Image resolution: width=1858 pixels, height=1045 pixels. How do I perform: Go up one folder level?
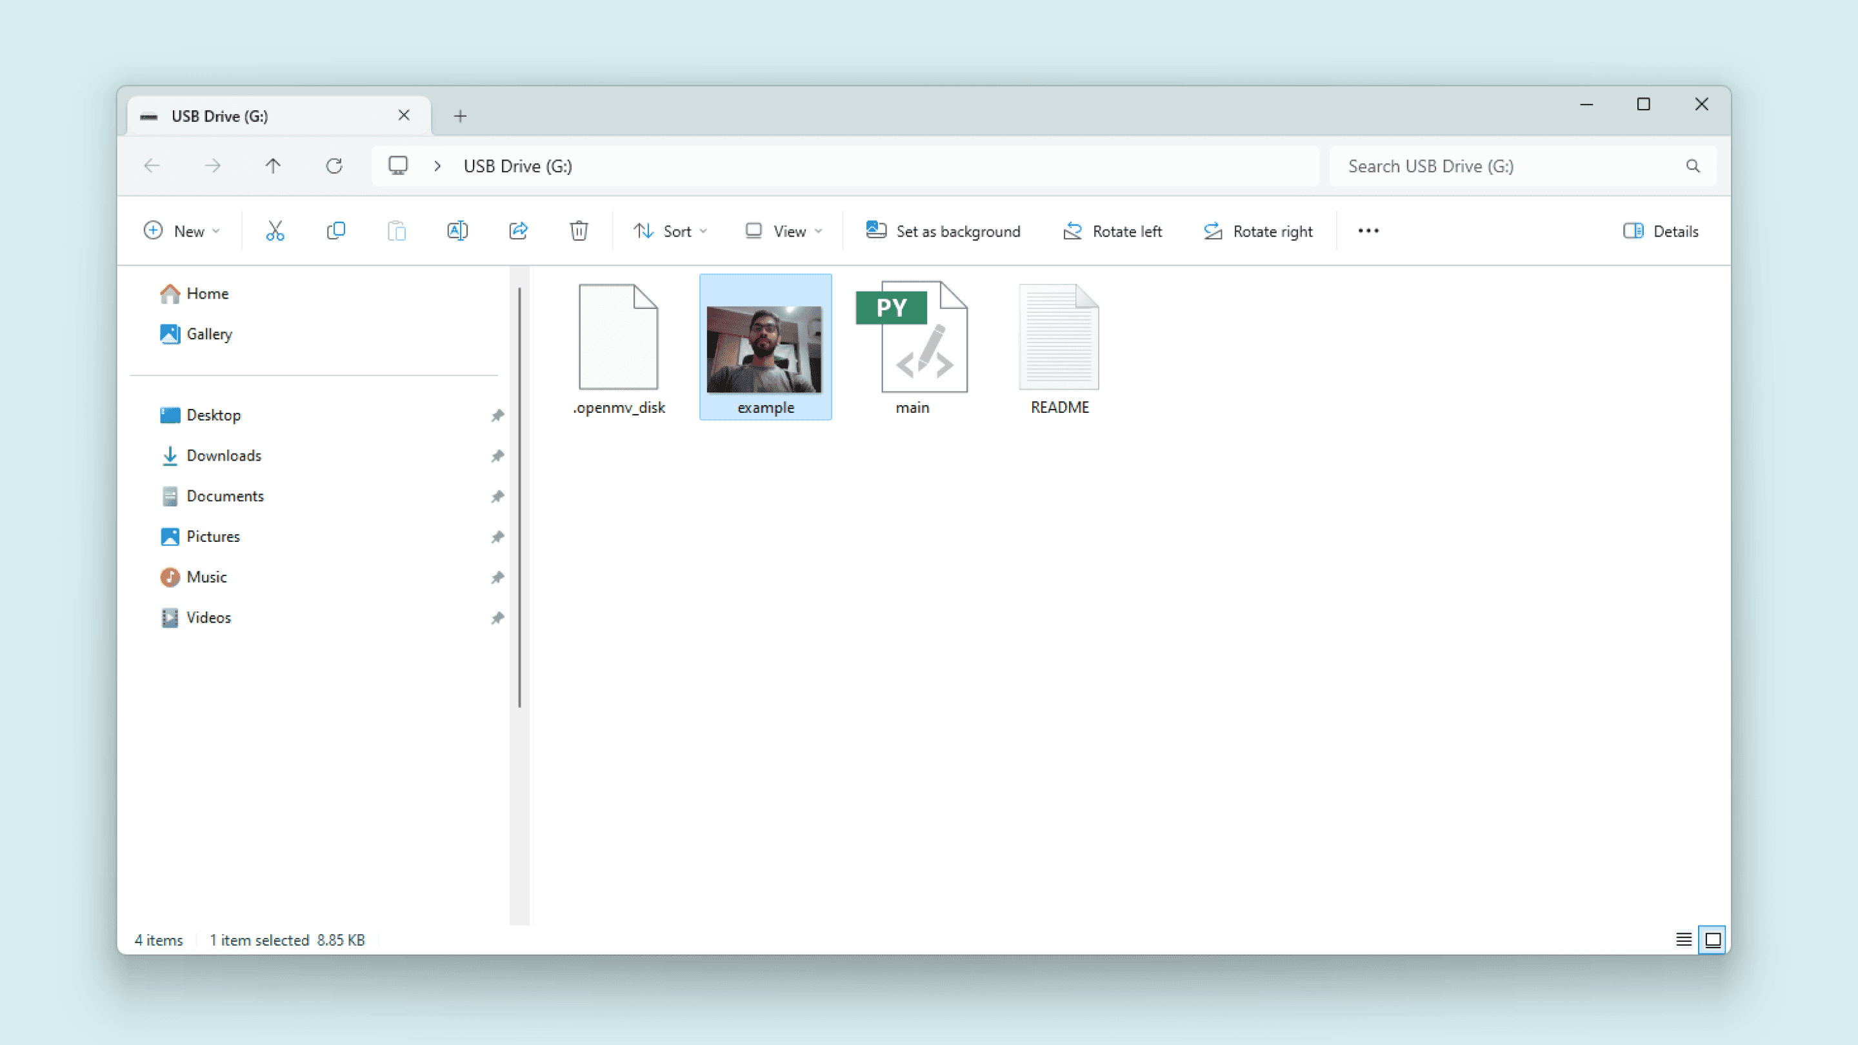pos(273,166)
